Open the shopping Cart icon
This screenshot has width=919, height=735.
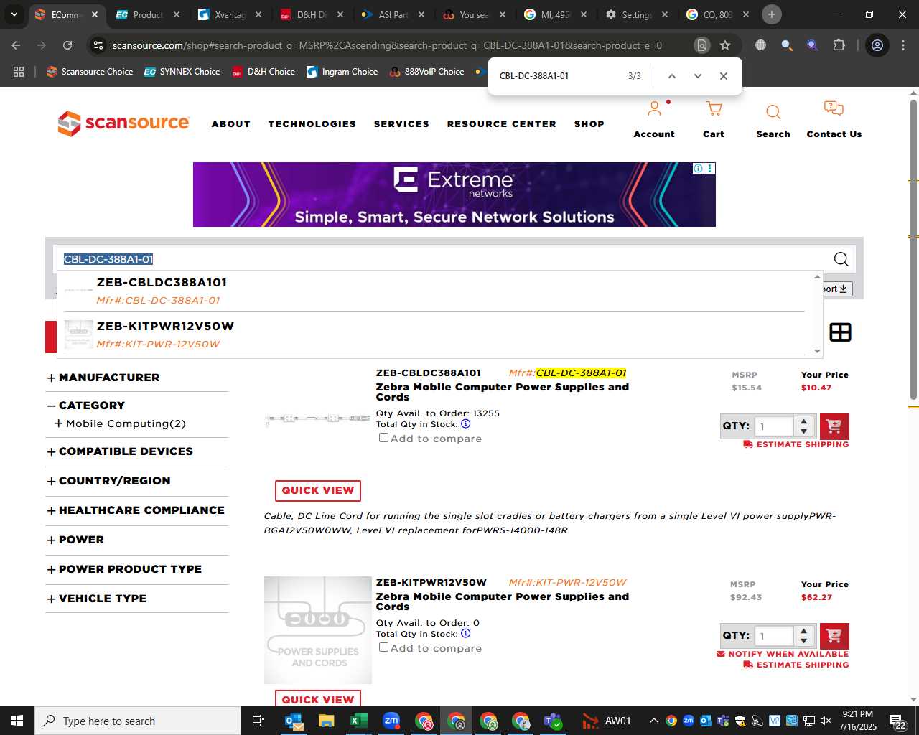click(714, 109)
